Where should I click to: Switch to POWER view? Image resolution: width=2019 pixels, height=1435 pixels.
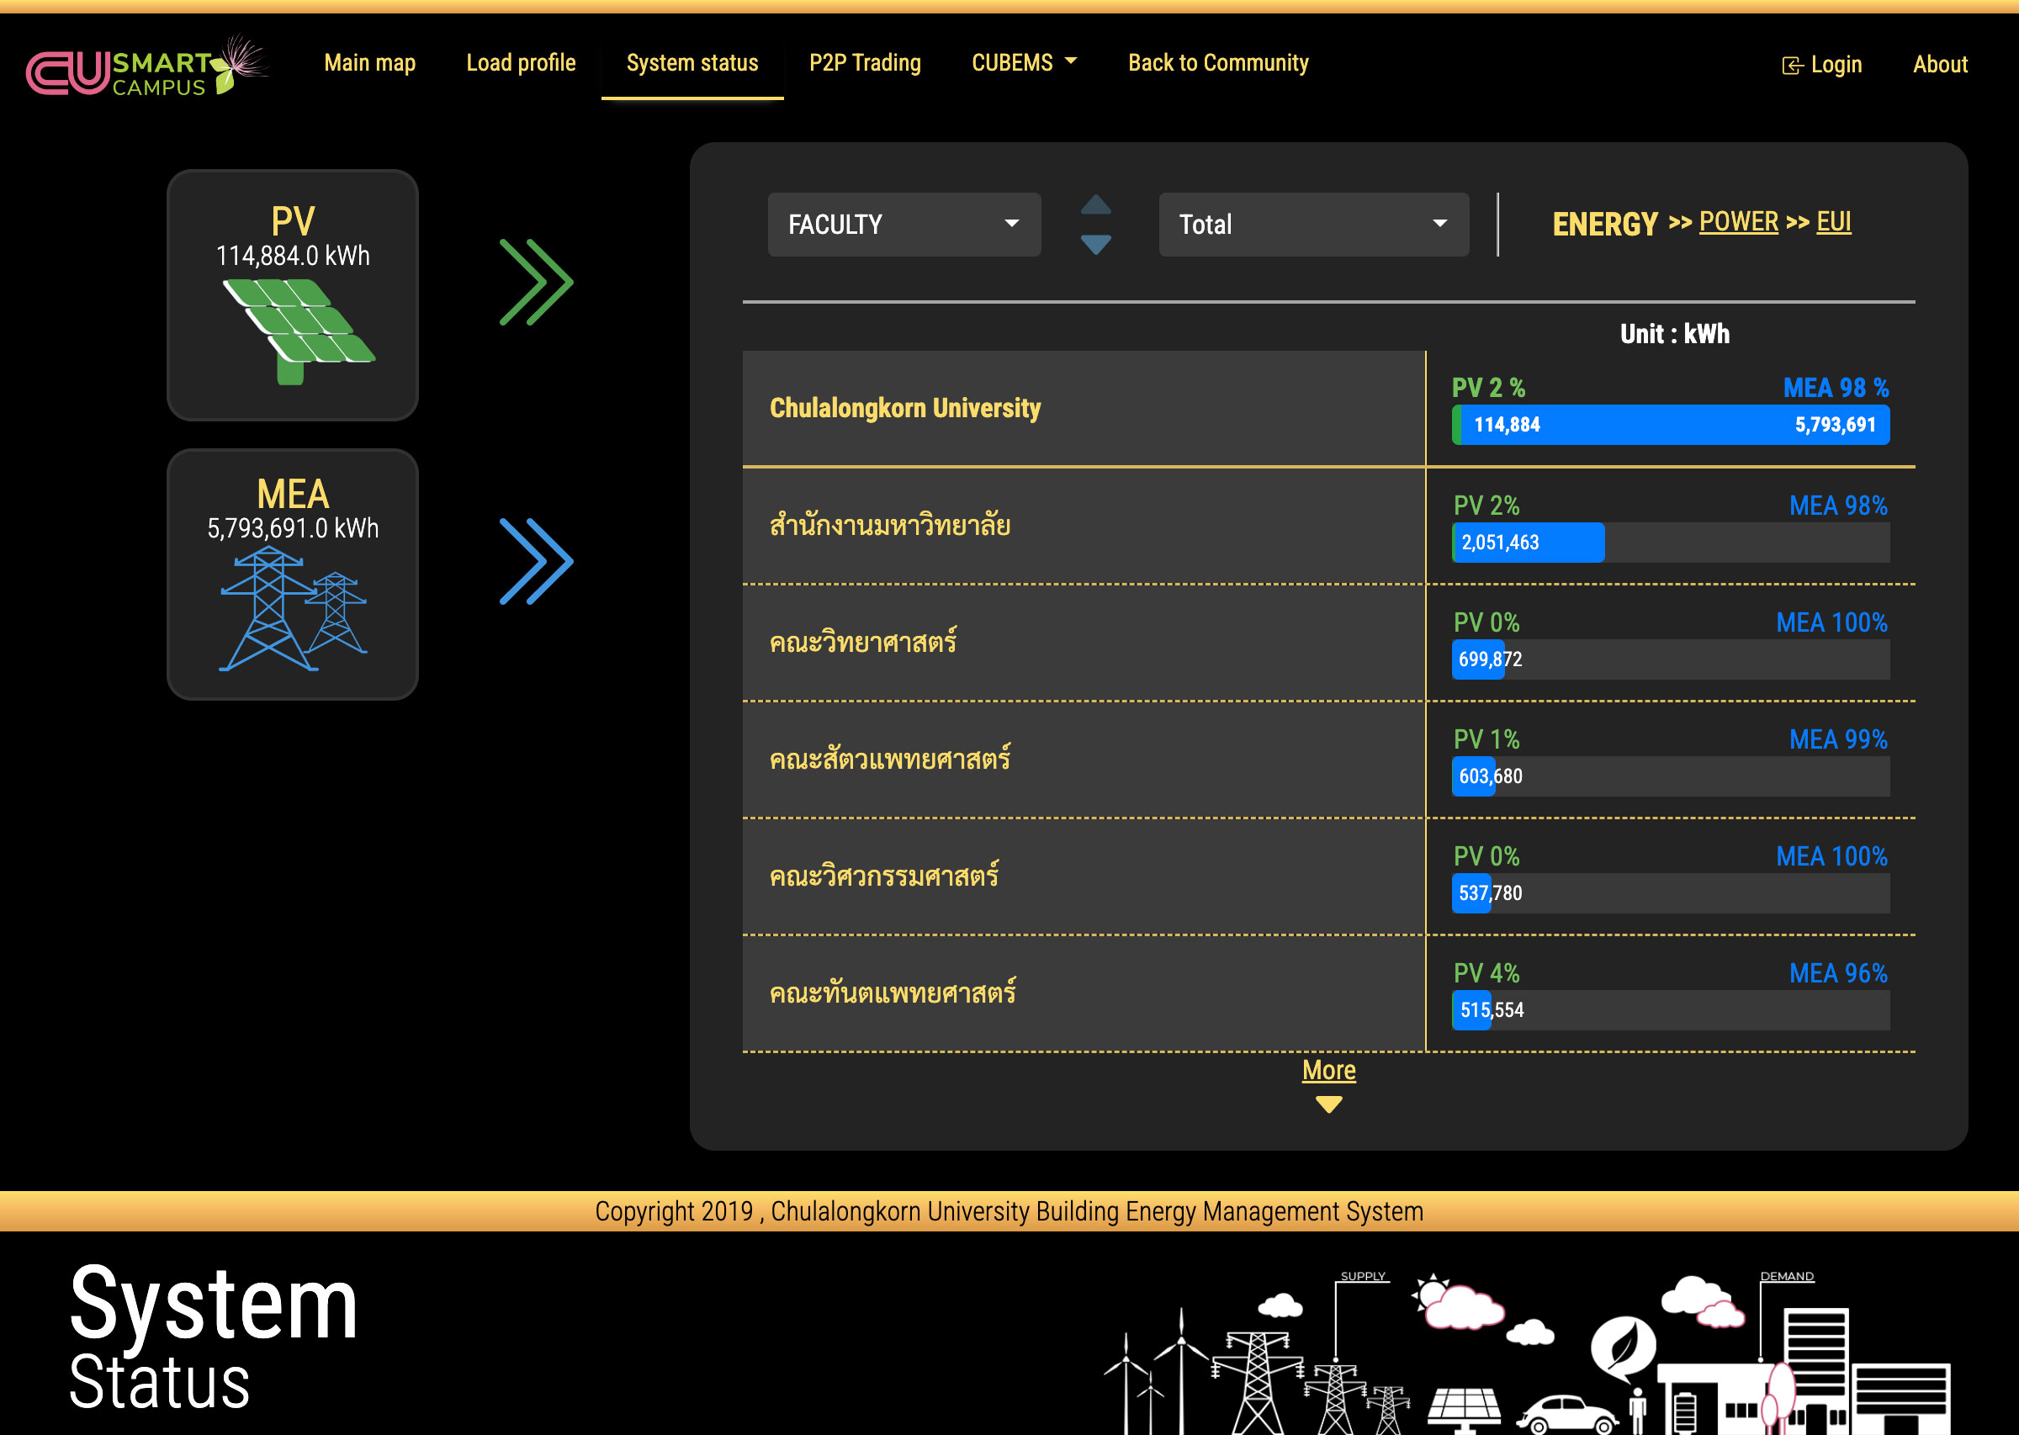(1738, 222)
